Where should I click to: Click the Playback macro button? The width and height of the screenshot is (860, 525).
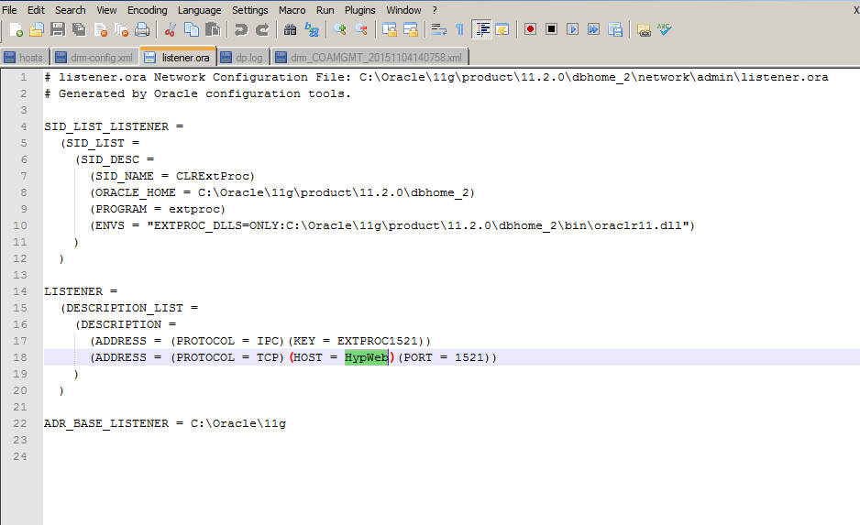pyautogui.click(x=573, y=29)
